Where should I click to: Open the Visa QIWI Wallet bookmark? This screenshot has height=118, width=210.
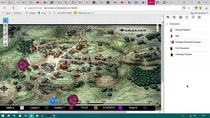click(x=63, y=13)
